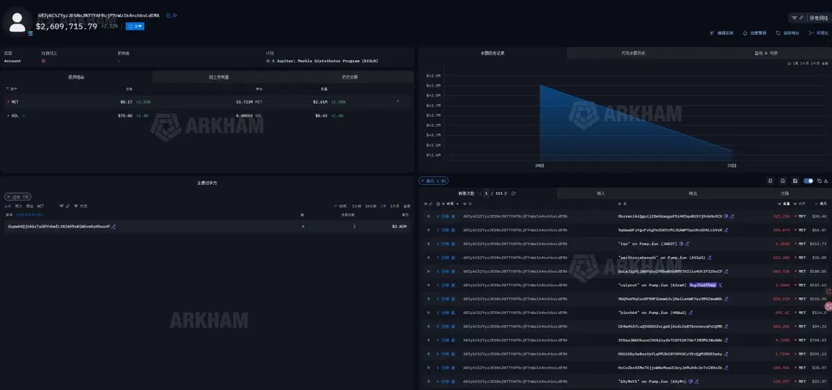Copy the wallet address beside the title
Image resolution: width=832 pixels, height=390 pixels.
pos(168,16)
